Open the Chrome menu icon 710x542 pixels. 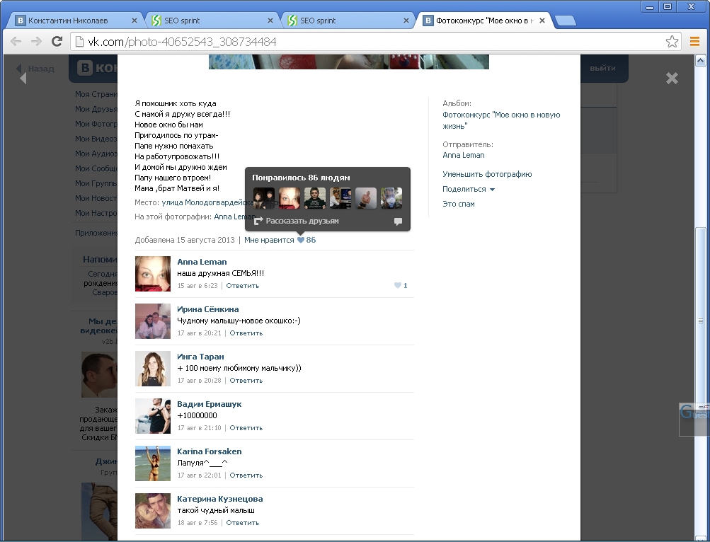click(694, 42)
